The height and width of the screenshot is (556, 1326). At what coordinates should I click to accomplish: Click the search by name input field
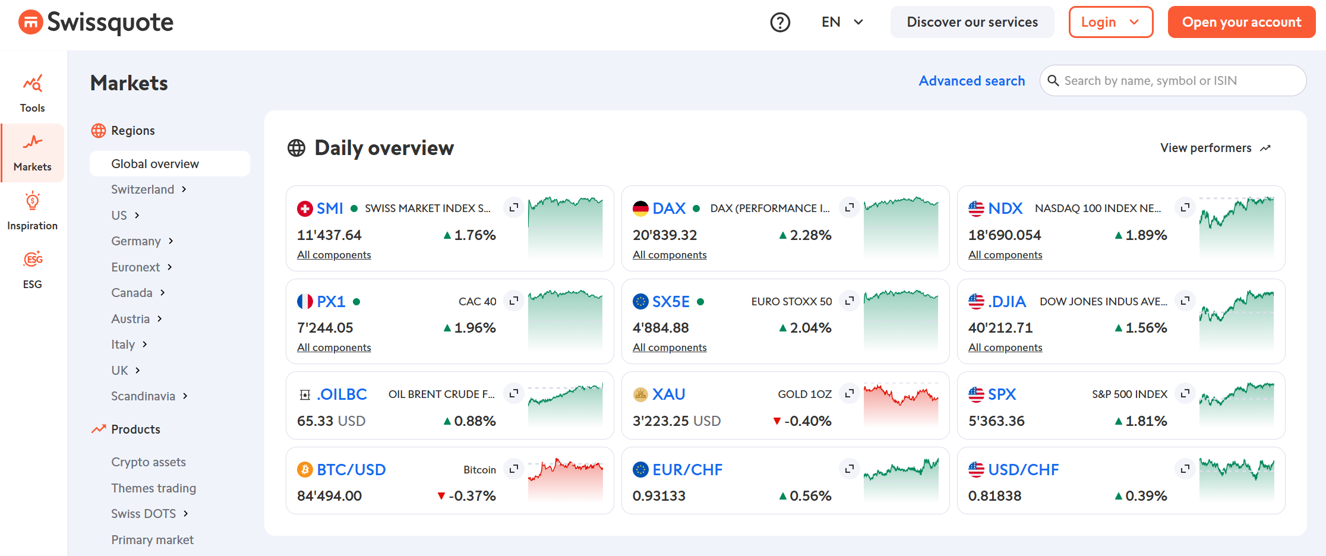point(1173,81)
